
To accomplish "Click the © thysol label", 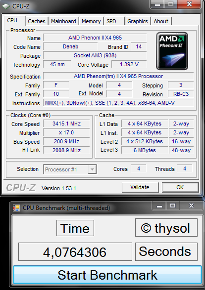I will point(166,227).
